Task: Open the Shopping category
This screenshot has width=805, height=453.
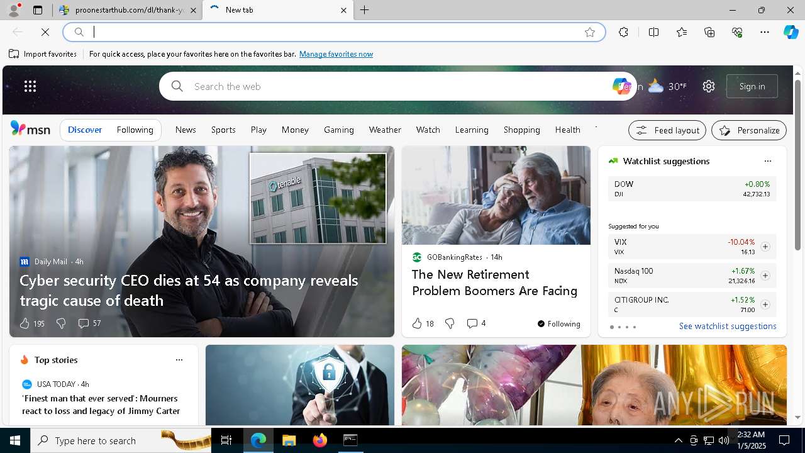Action: [521, 130]
